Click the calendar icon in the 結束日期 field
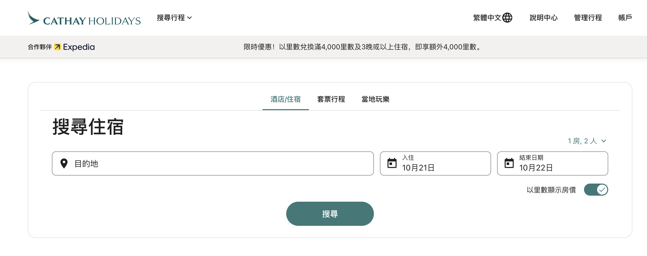The height and width of the screenshot is (256, 647). [x=509, y=163]
